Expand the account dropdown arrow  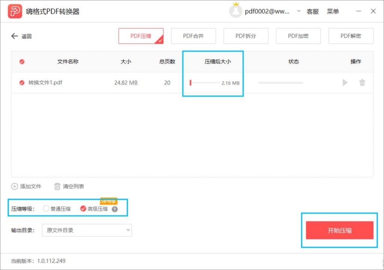pos(298,11)
